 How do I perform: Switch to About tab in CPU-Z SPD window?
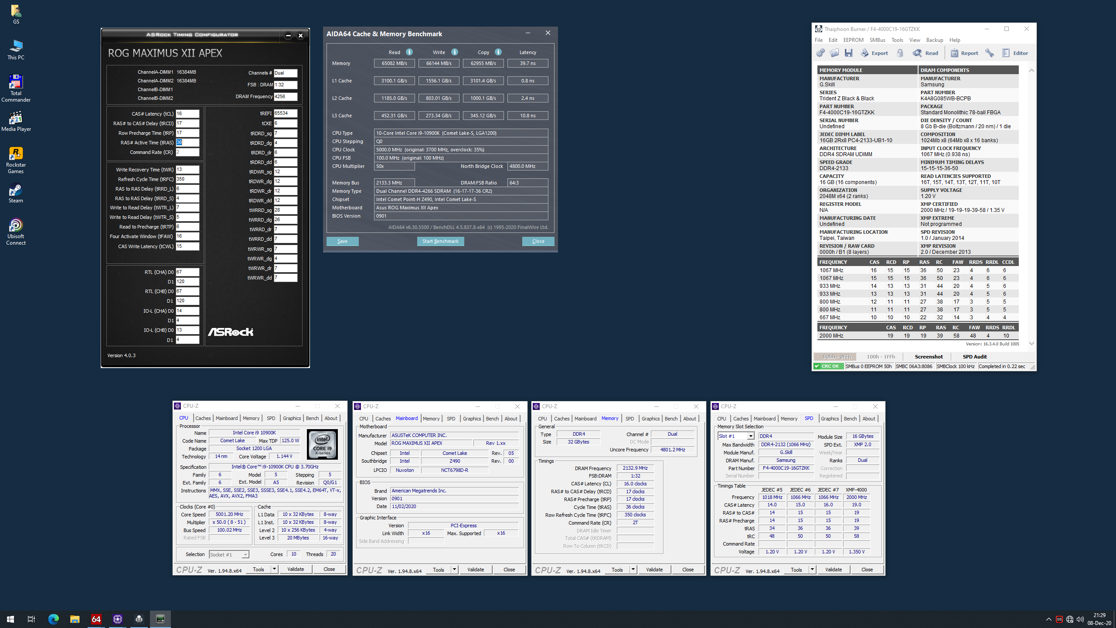868,419
